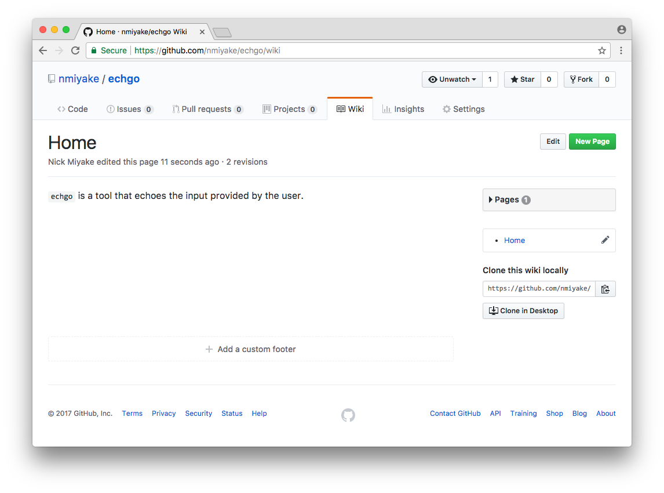Open the Help footer link
664x493 pixels.
coord(259,414)
